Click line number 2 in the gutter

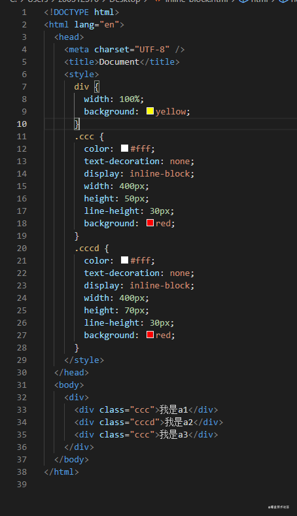click(x=24, y=25)
